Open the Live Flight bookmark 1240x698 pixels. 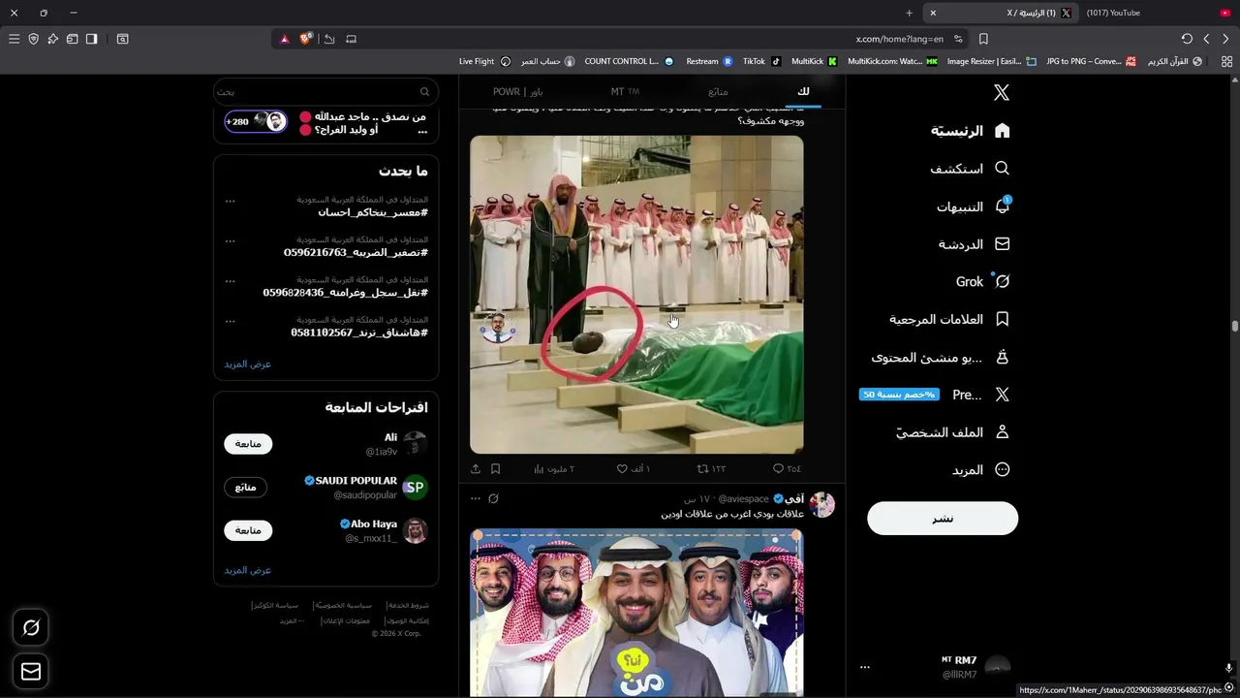[x=484, y=61]
